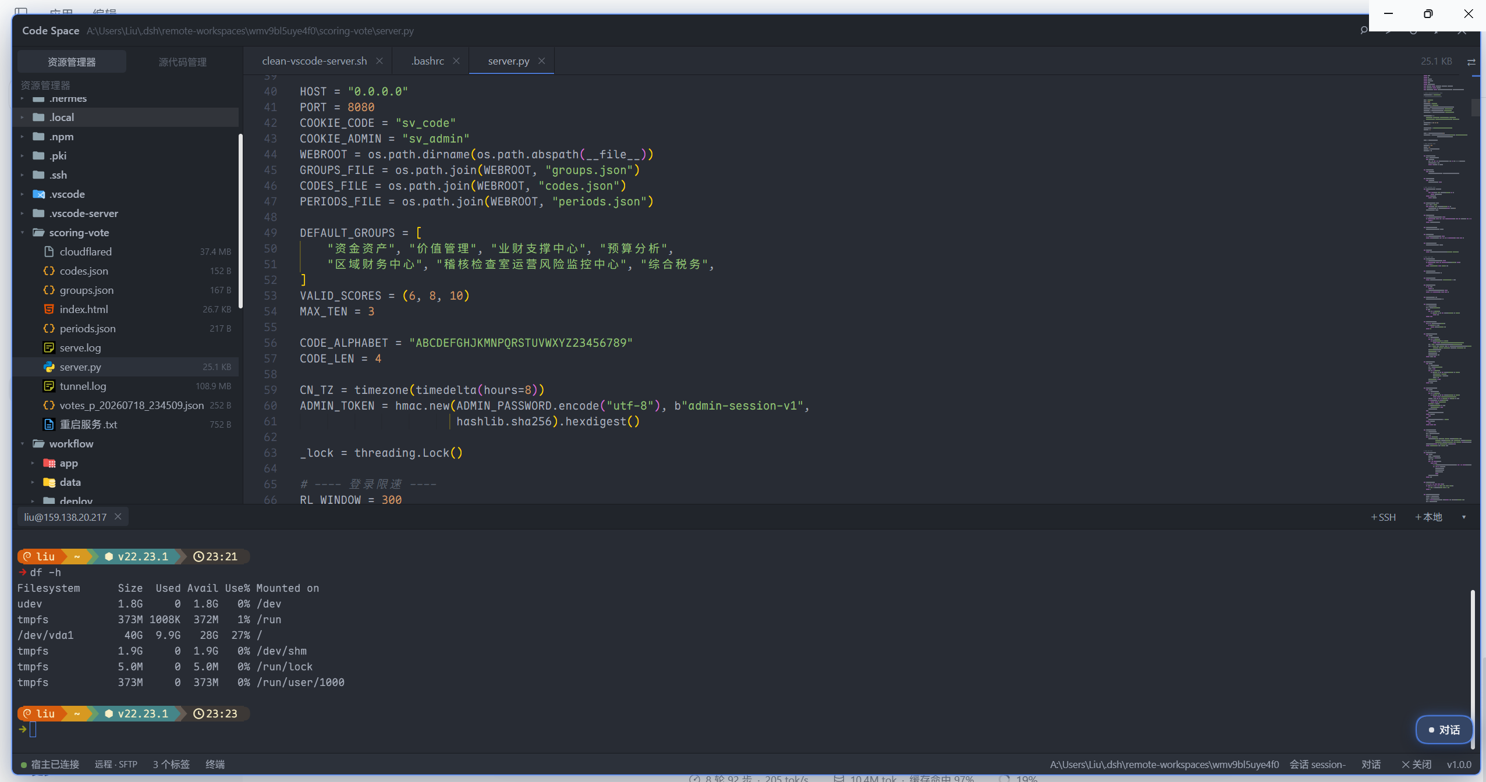Screen dimensions: 1486x782
Task: Close the server.py editor tab
Action: click(541, 61)
